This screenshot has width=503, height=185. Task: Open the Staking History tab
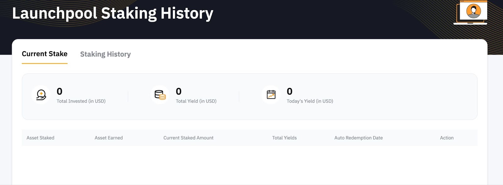coord(105,54)
